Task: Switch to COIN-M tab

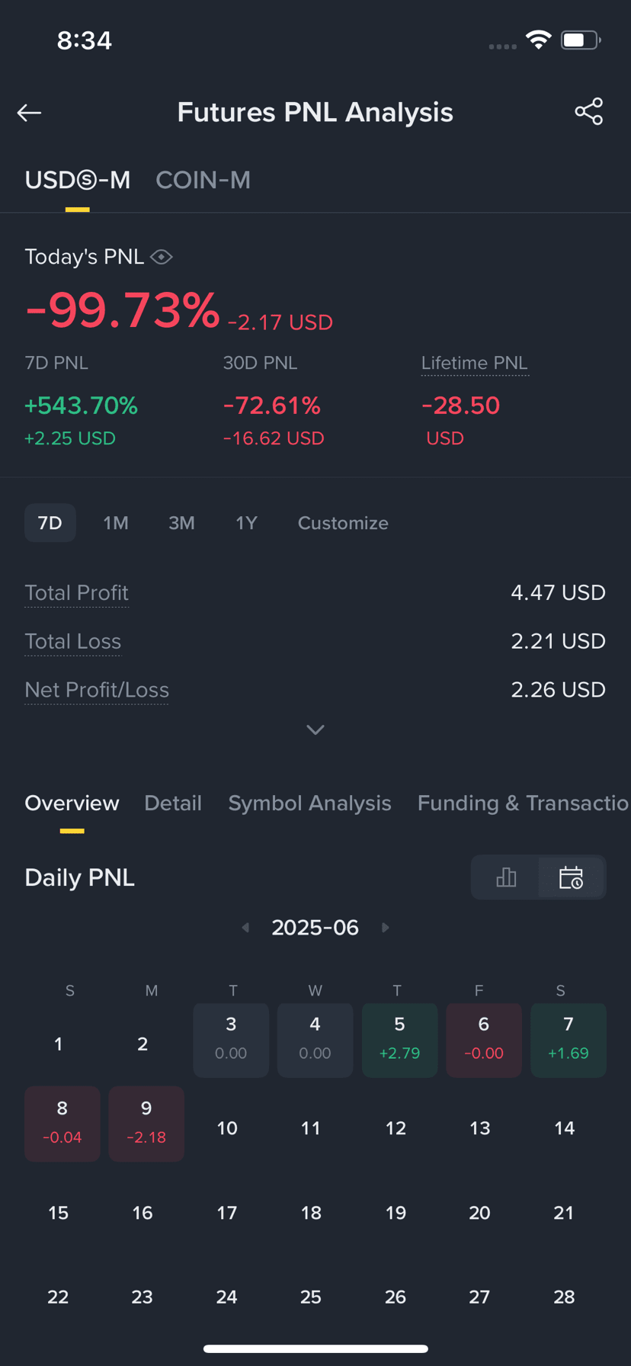Action: 203,180
